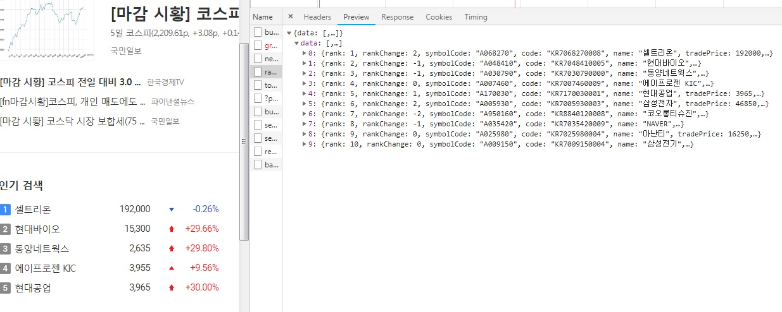Open the Response tab
The width and height of the screenshot is (782, 312).
[x=398, y=17]
